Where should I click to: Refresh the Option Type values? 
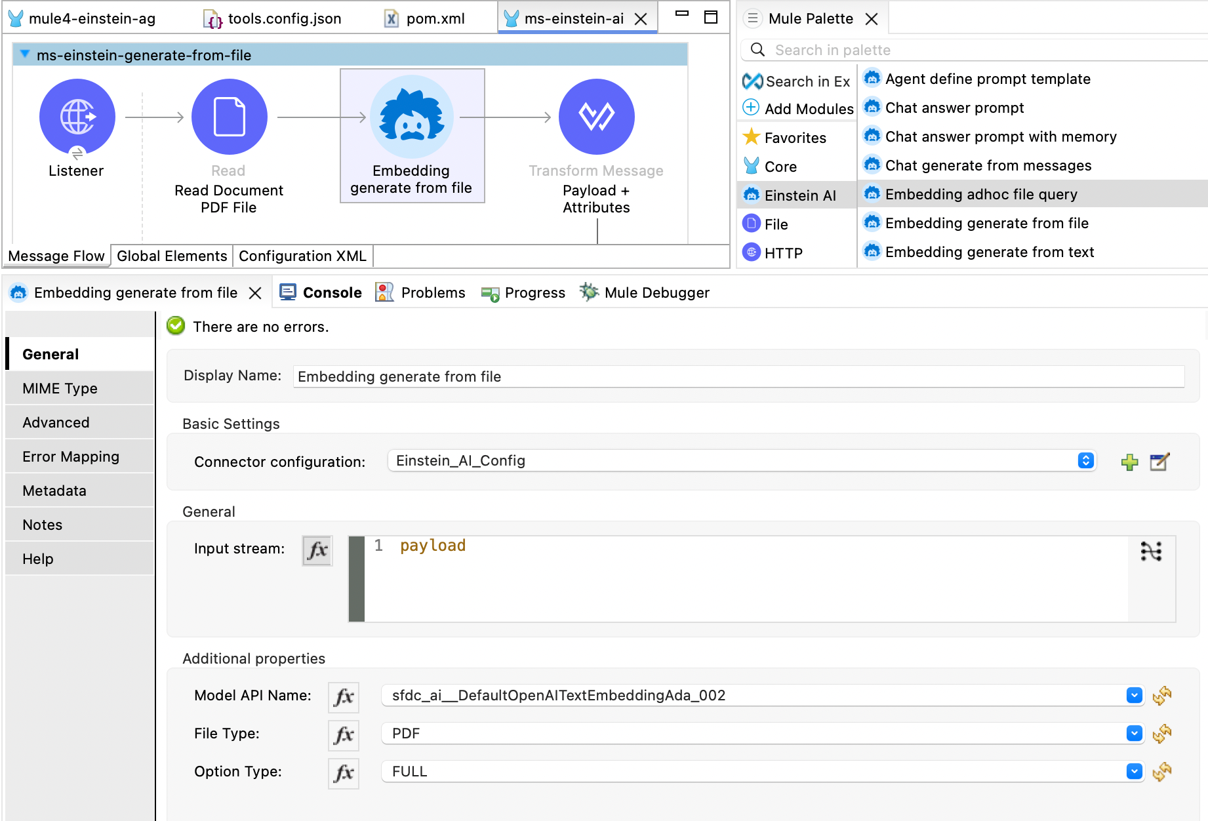point(1162,771)
